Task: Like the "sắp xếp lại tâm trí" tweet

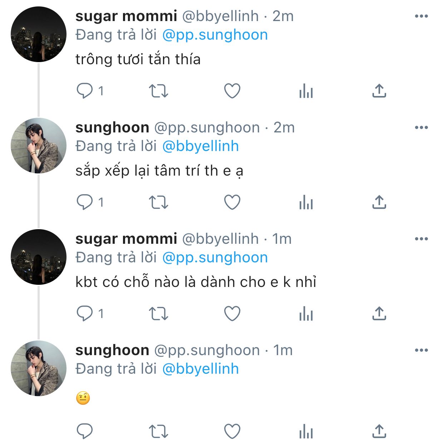Action: pyautogui.click(x=232, y=202)
